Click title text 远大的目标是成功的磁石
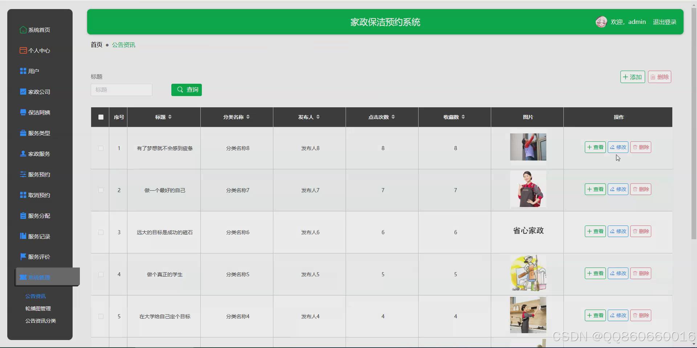This screenshot has height=348, width=697. pyautogui.click(x=165, y=232)
